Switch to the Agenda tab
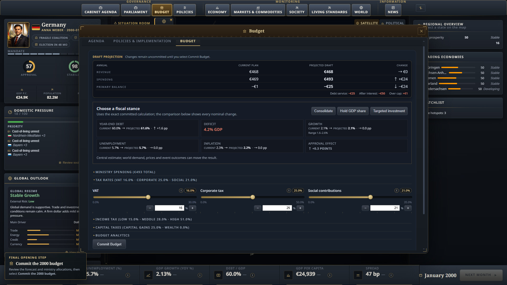Screen dimensions: 507x285 (96, 41)
